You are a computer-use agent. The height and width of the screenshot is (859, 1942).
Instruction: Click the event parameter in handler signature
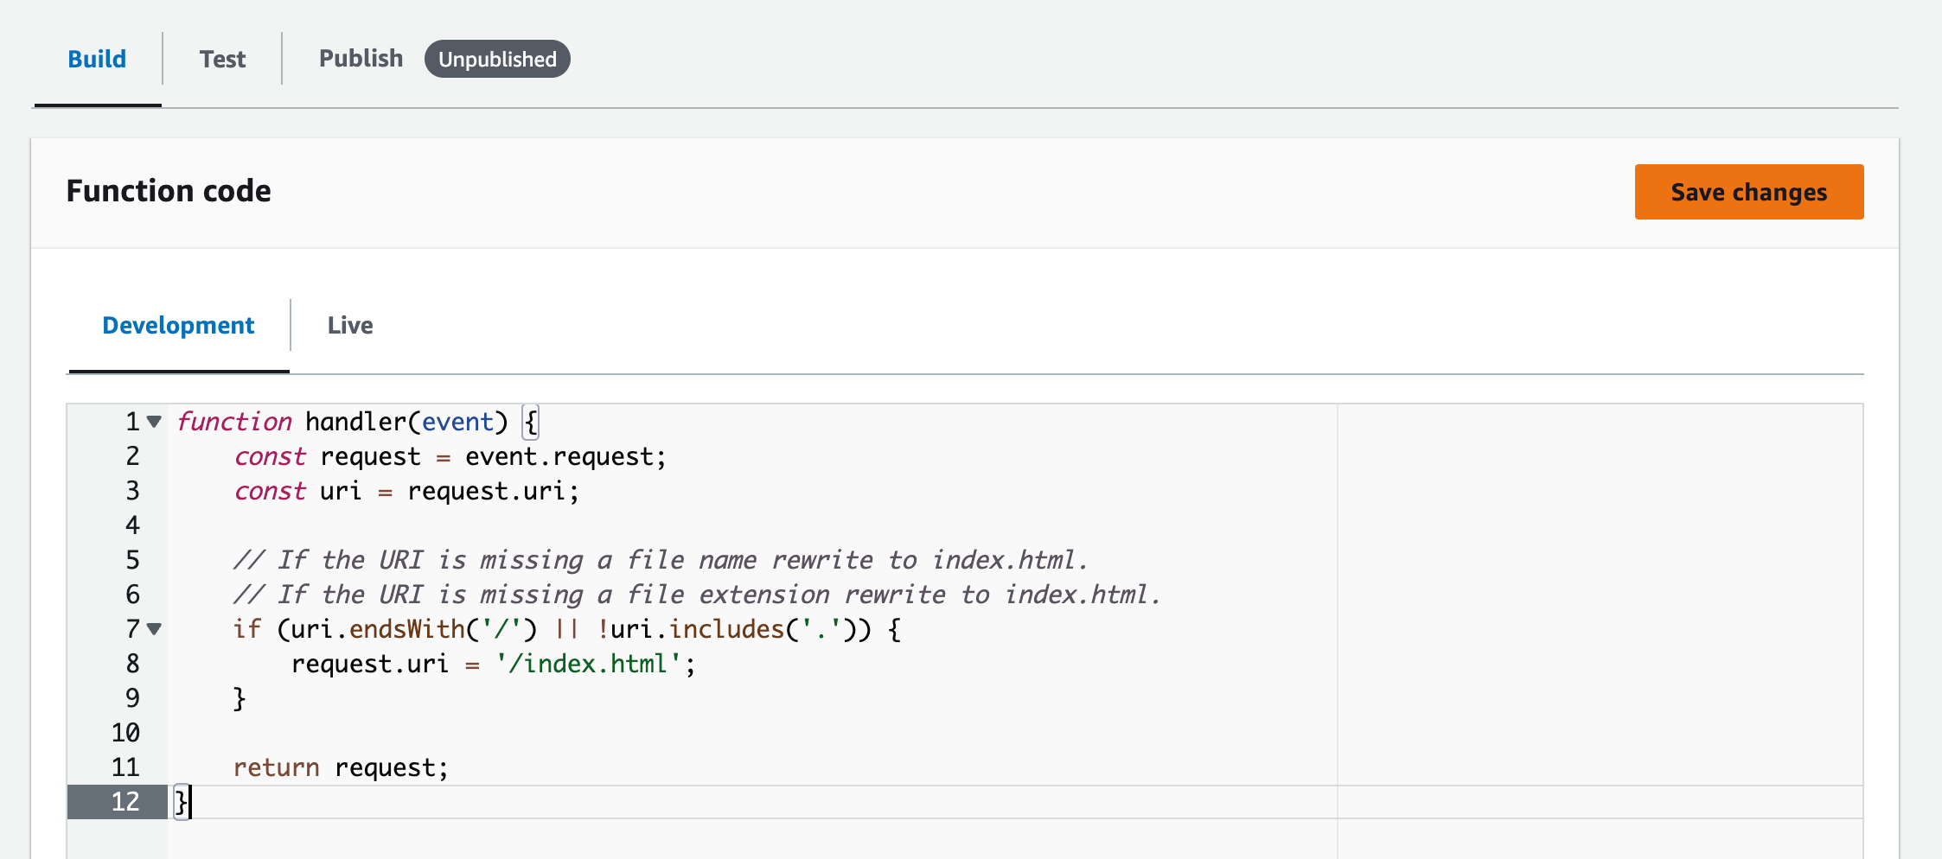click(x=457, y=422)
